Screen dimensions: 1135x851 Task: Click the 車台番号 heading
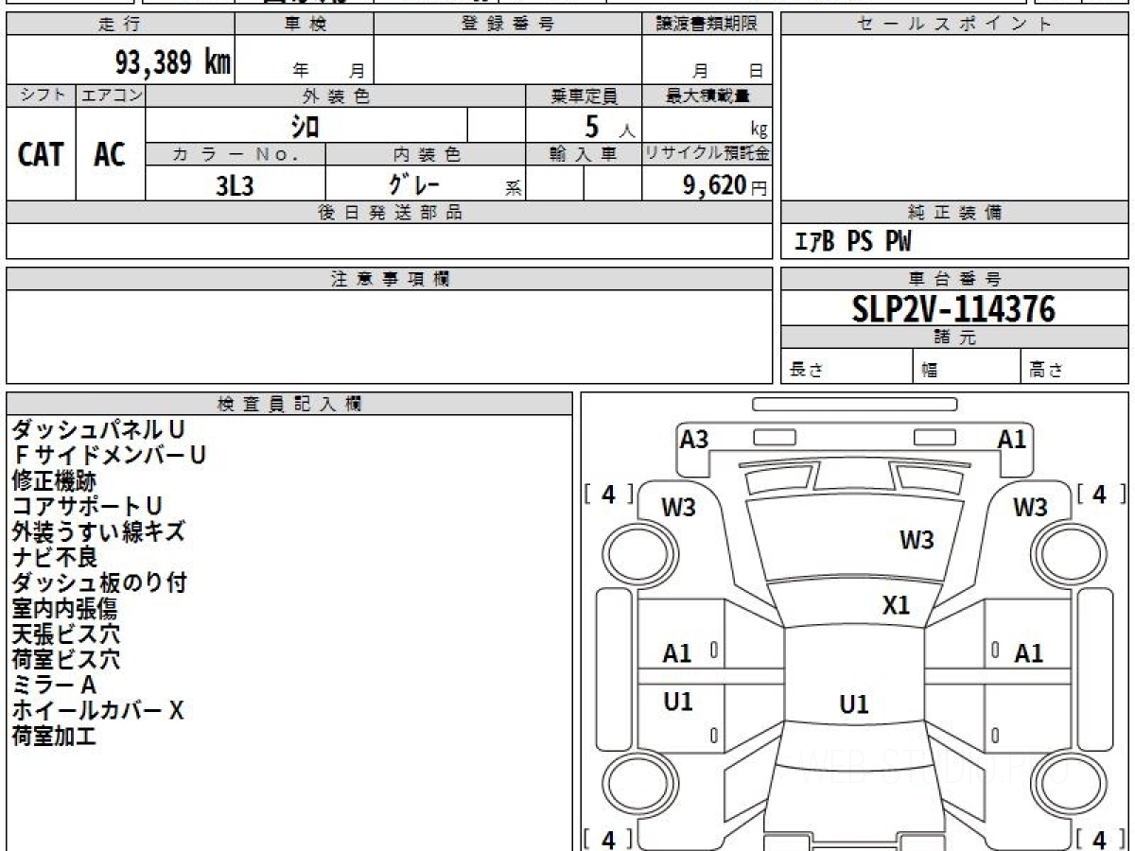click(954, 279)
